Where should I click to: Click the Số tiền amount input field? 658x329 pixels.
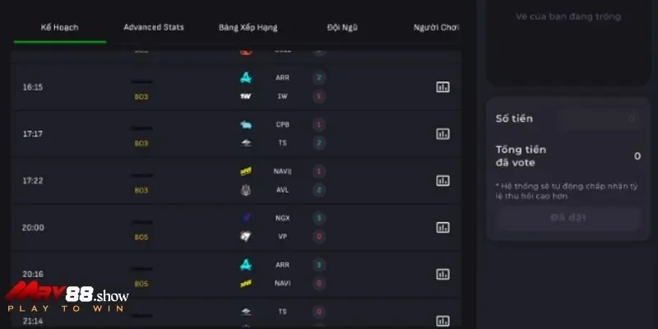click(598, 119)
